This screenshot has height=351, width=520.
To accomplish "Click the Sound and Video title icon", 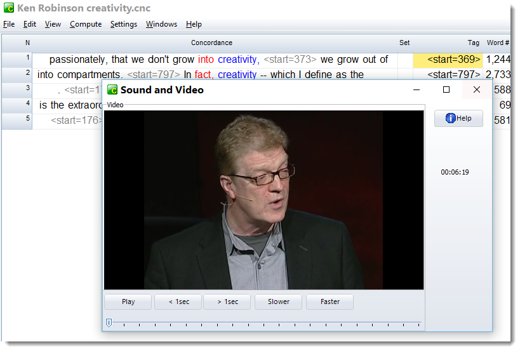I will [112, 90].
